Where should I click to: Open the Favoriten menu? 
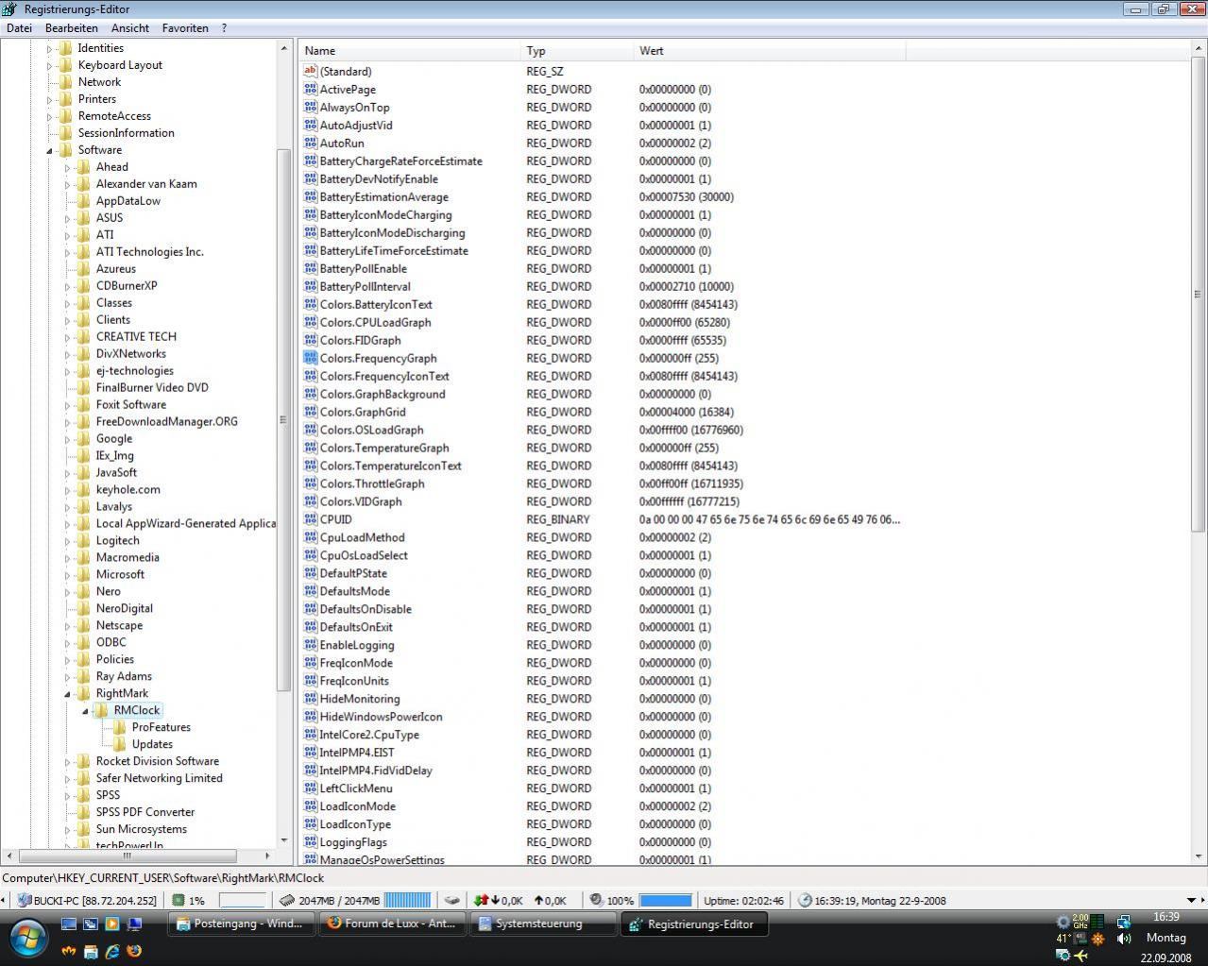185,28
